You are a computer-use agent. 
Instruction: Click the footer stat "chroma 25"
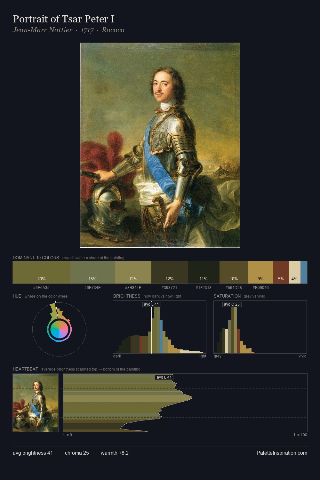77,453
